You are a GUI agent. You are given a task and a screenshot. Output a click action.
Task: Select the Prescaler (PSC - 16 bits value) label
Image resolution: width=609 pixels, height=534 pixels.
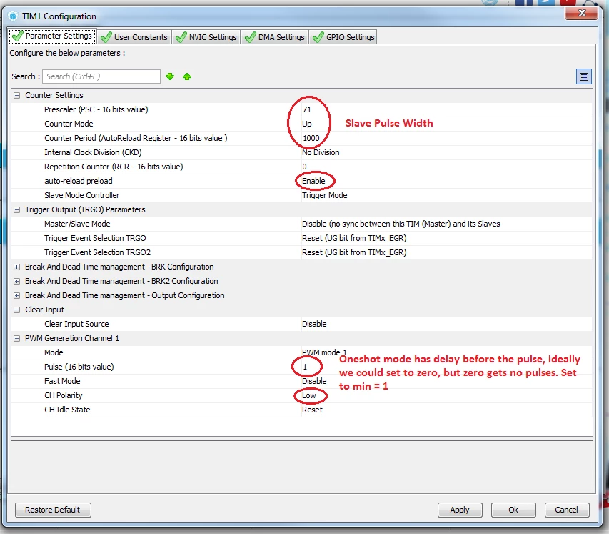[96, 109]
